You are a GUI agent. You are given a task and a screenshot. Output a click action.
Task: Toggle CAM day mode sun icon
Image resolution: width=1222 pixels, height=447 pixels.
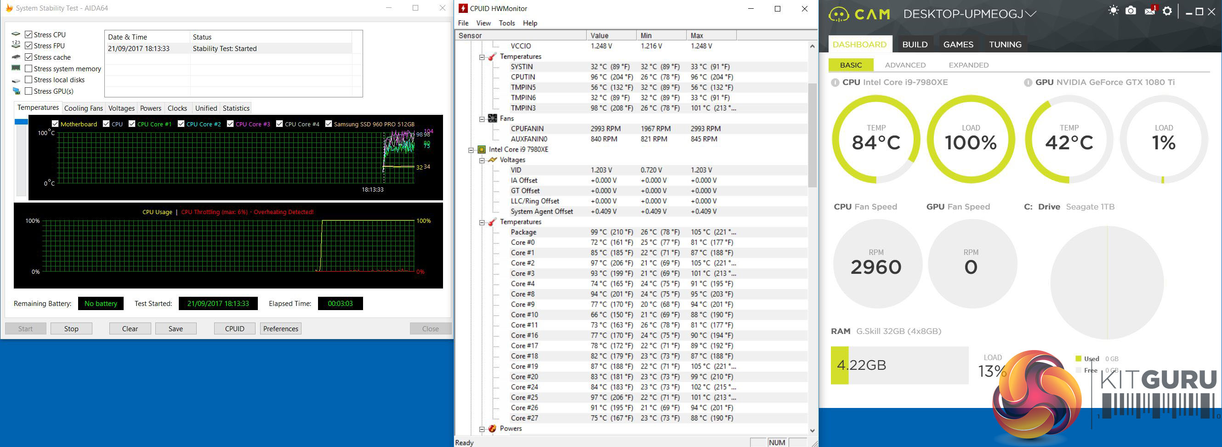pos(1114,11)
